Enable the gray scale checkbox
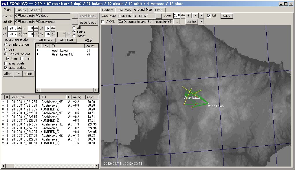Screen dimensions: 295x170 [x=6, y=63]
